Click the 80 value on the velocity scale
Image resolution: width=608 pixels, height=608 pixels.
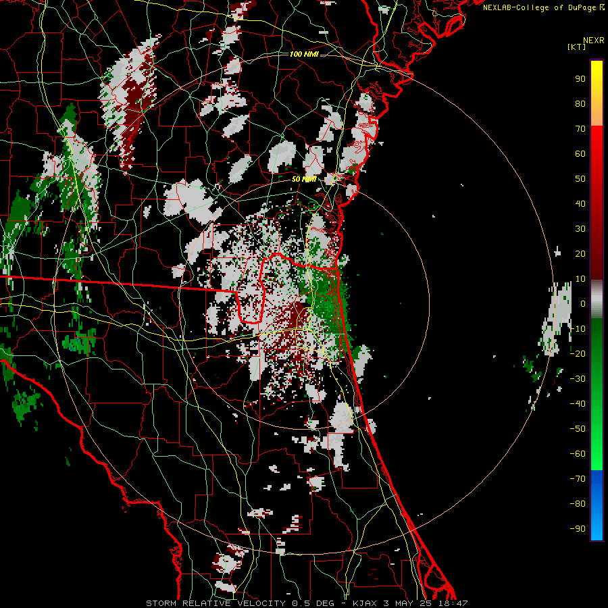[x=580, y=104]
